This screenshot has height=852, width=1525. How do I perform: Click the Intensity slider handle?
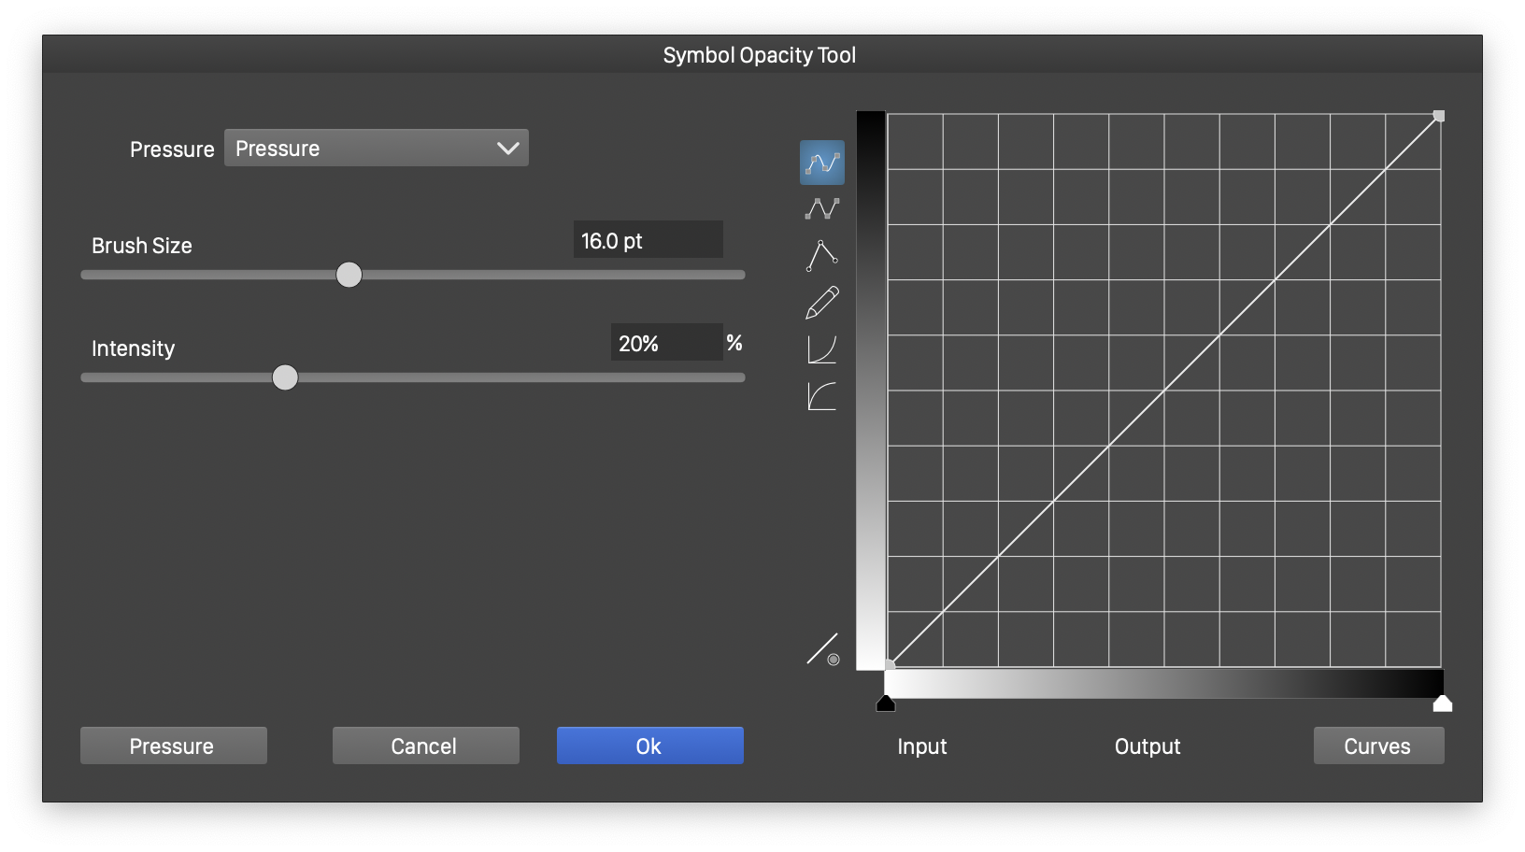coord(285,377)
